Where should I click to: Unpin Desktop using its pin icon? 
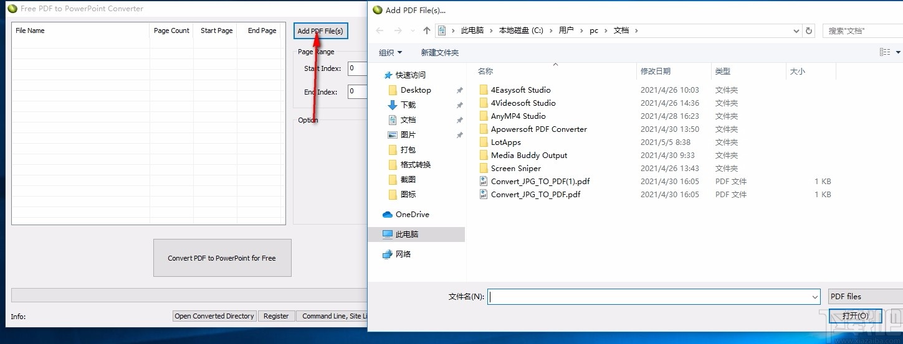(459, 90)
